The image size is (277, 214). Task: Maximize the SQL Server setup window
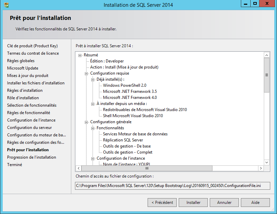tap(255, 3)
